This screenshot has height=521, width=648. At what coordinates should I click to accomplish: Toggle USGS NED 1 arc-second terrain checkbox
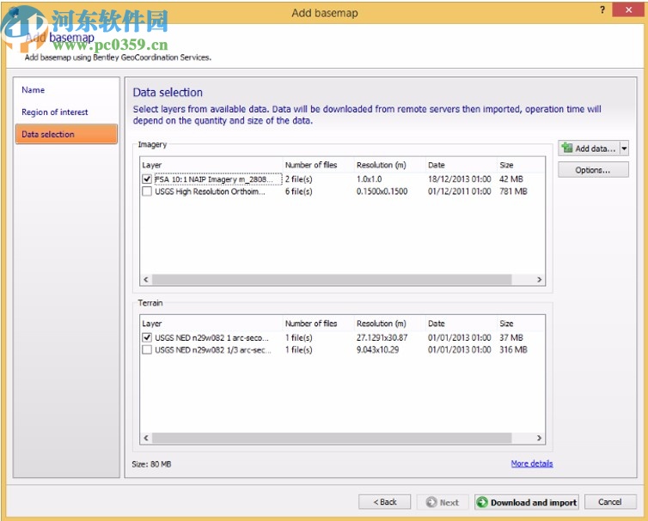coord(147,337)
